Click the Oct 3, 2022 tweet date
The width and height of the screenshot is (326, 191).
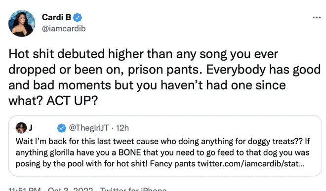[70, 190]
